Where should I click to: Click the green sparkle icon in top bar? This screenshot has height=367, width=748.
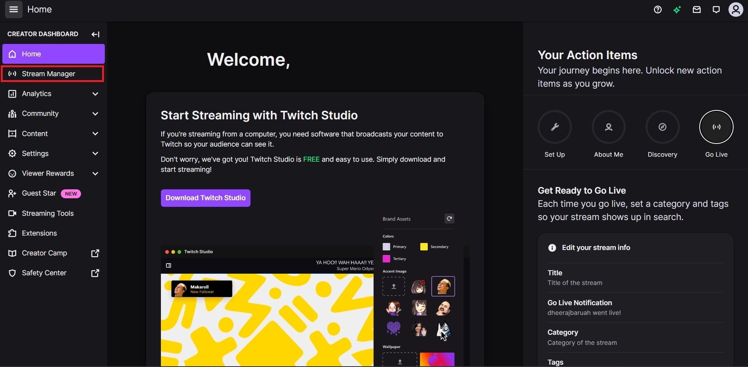(x=677, y=10)
